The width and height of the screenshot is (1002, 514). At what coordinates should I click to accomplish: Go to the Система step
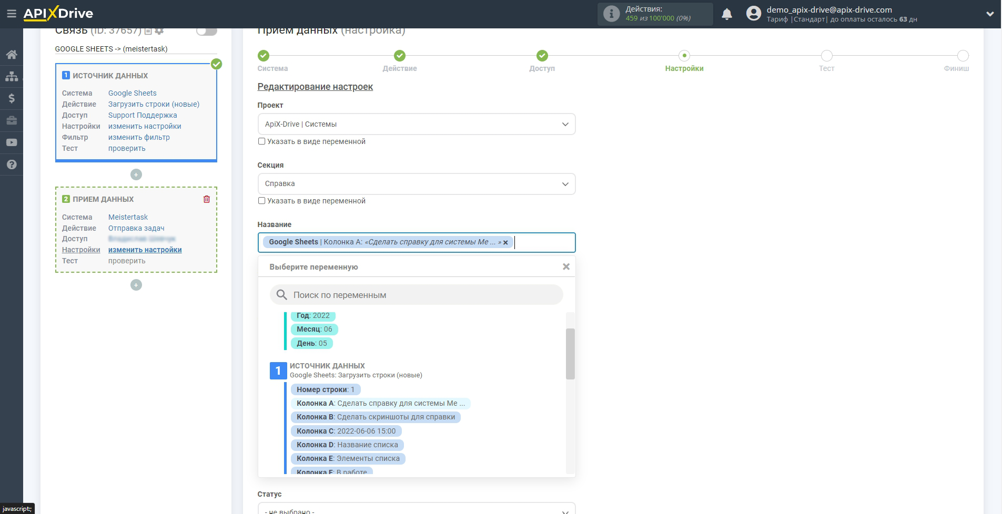[264, 56]
